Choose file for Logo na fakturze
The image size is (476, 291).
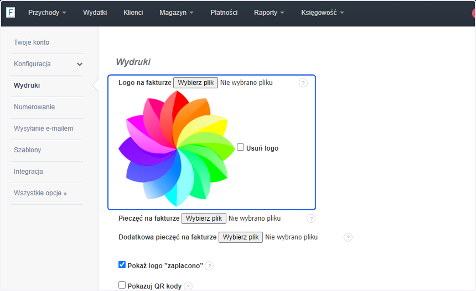click(x=196, y=83)
